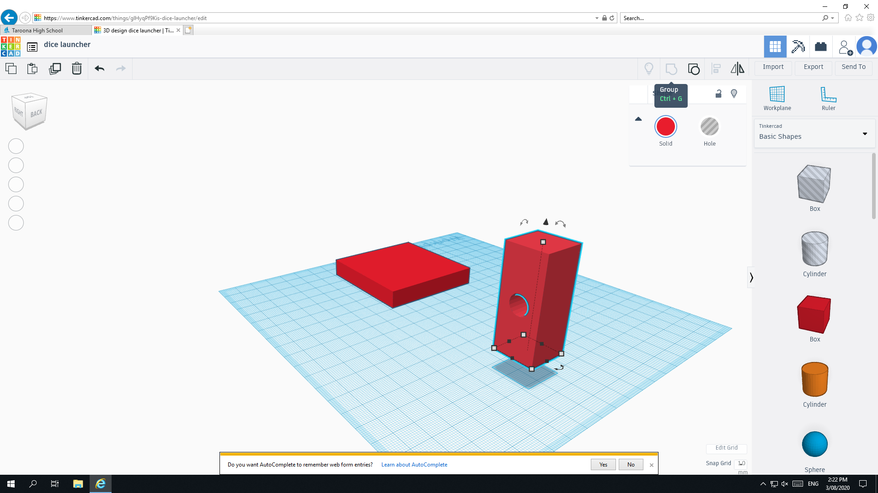Image resolution: width=878 pixels, height=493 pixels.
Task: Click the black cone height handle above shape
Action: pos(546,222)
